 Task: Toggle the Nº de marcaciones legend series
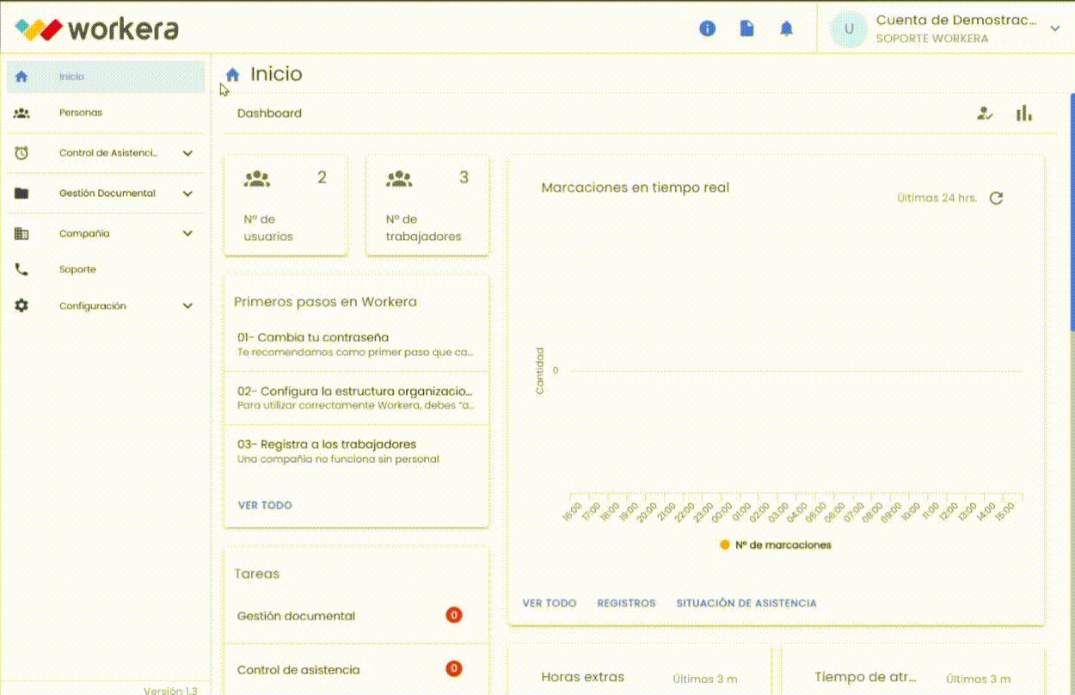click(776, 544)
